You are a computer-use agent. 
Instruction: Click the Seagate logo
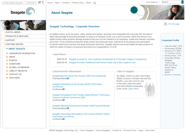click(23, 12)
